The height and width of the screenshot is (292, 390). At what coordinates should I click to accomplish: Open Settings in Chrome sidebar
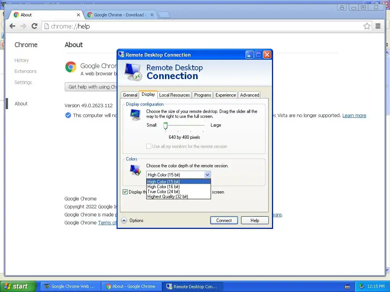23,82
